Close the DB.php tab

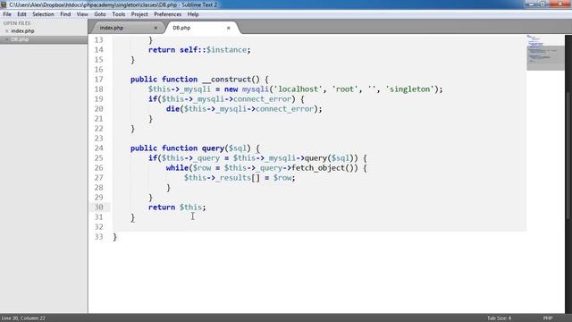click(x=229, y=28)
